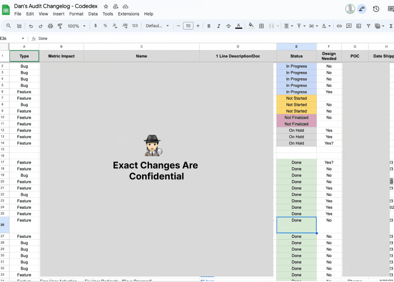394x282 pixels.
Task: Star the spreadsheet to favorite it
Action: 105,6
